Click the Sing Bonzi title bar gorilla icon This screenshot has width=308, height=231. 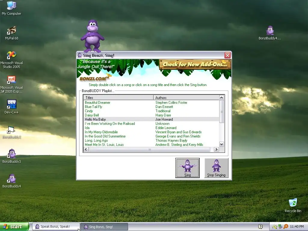79,55
